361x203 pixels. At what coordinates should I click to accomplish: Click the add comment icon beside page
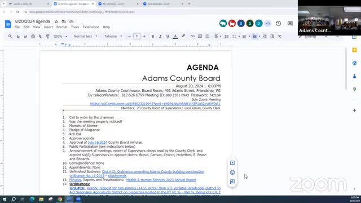tap(232, 163)
